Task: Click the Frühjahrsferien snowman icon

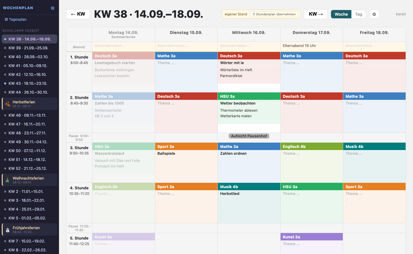Action: point(8,229)
